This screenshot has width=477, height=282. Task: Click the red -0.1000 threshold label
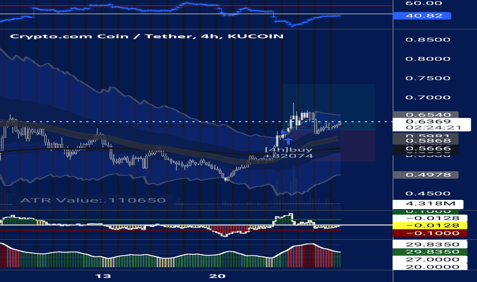click(x=430, y=233)
